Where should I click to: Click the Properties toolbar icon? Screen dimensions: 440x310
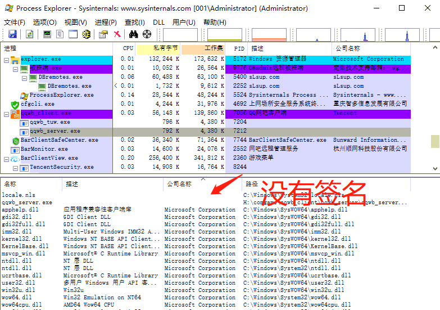click(x=103, y=34)
